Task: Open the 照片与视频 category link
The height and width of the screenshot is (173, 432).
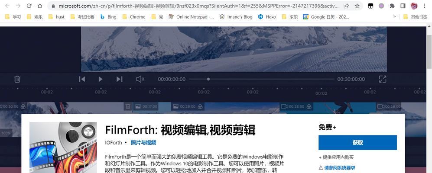Action: click(x=143, y=142)
